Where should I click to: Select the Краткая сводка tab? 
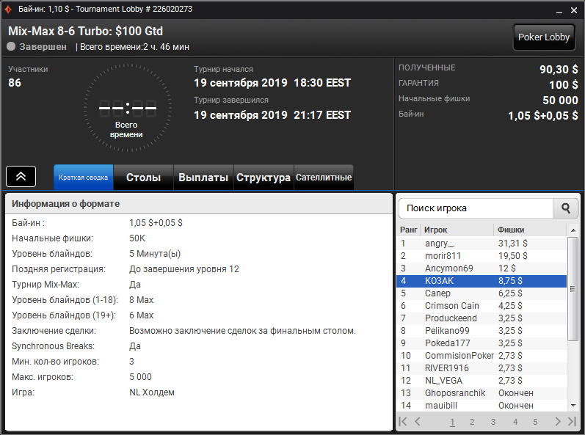tap(83, 178)
